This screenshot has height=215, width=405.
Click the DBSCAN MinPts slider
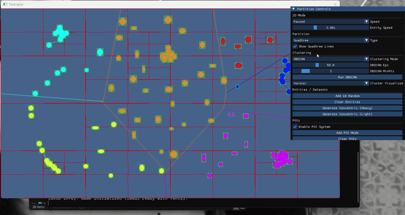pyautogui.click(x=331, y=71)
